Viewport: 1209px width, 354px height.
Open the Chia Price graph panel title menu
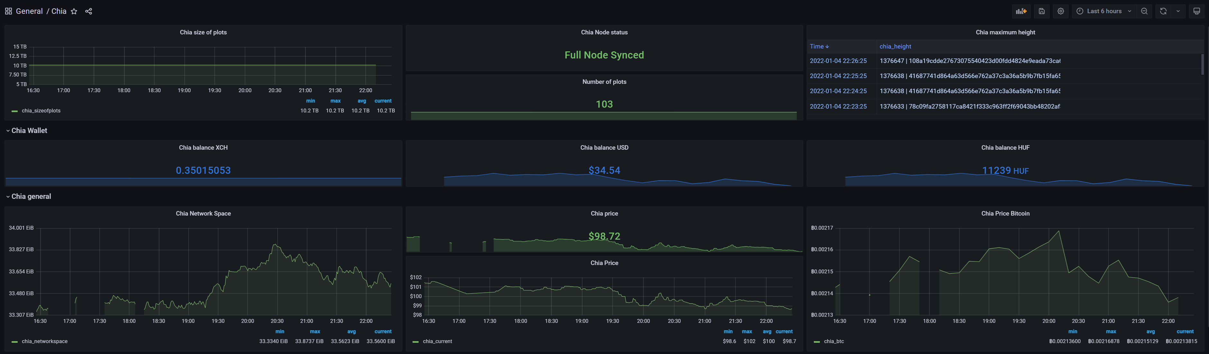604,263
